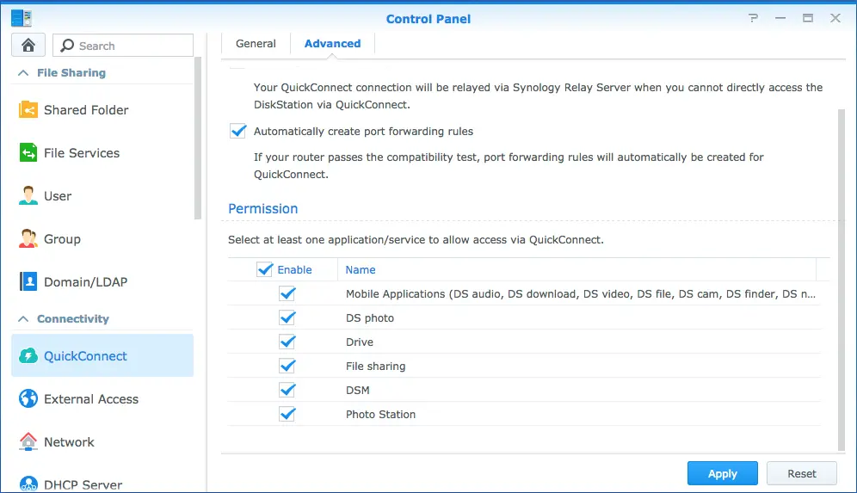The height and width of the screenshot is (493, 857).
Task: Click the Domain/LDAP icon
Action: 28,282
